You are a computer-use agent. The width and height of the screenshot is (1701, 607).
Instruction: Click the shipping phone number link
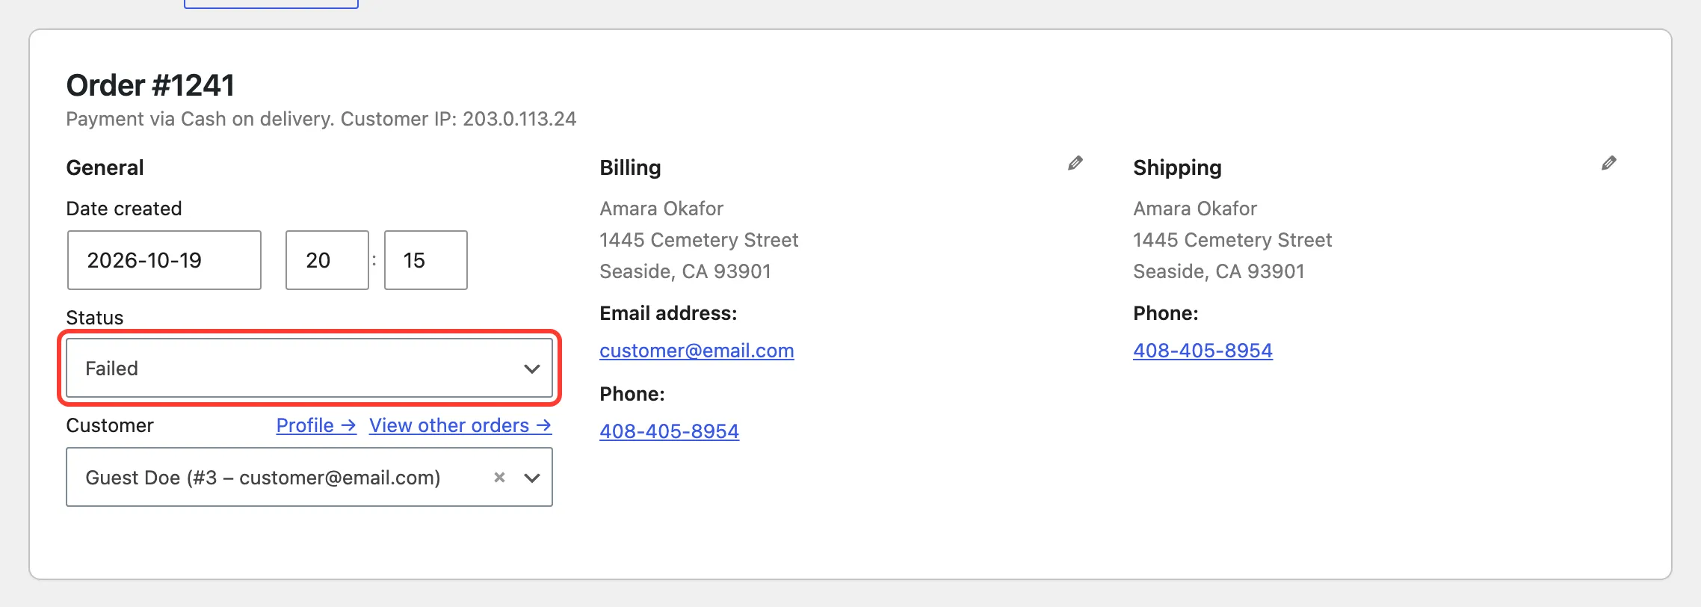1203,351
